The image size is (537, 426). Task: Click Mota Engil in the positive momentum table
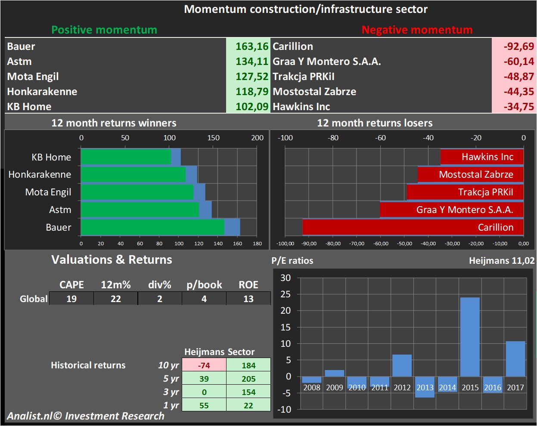coord(33,77)
